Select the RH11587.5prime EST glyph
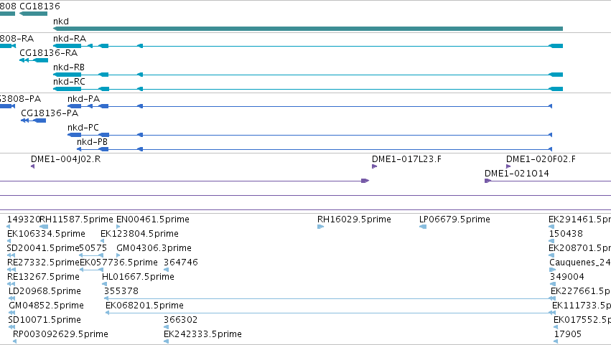Viewport: 611px width, 345px height. click(x=44, y=227)
